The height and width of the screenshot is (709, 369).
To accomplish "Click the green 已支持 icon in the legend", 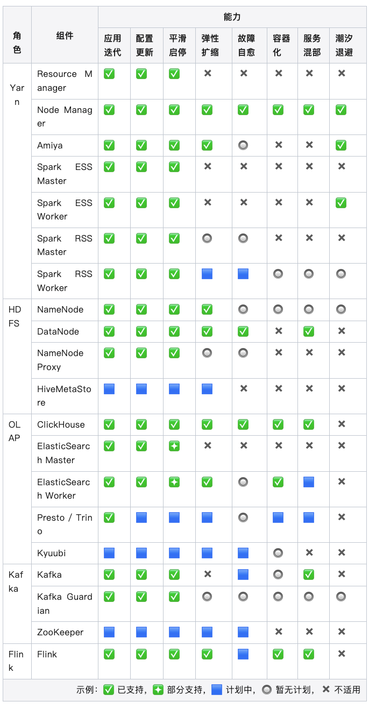I will tap(109, 690).
